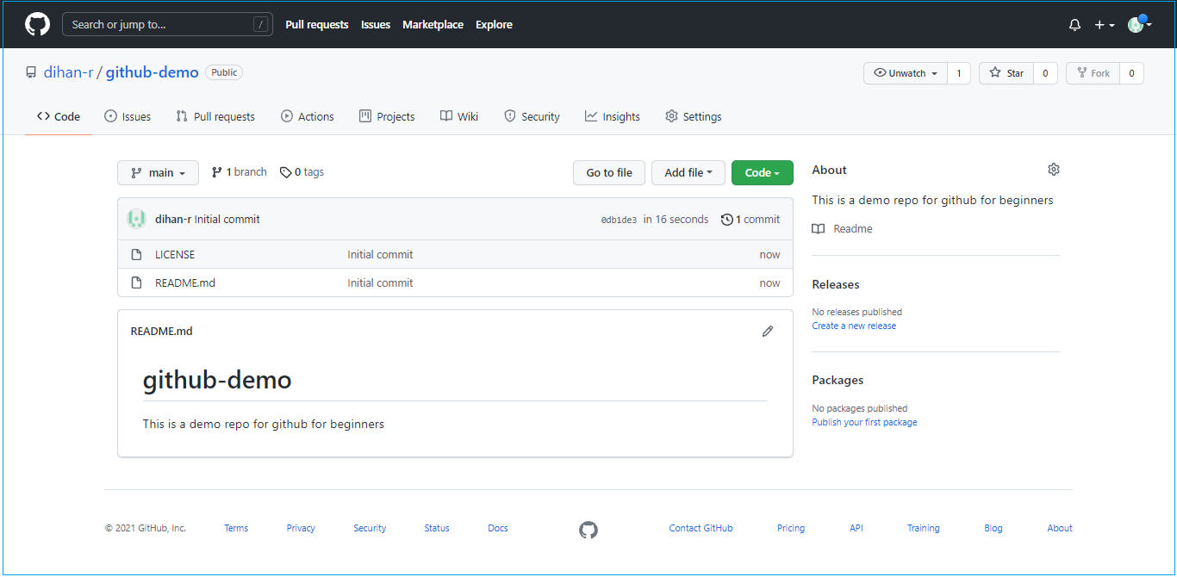Image resolution: width=1177 pixels, height=577 pixels.
Task: Switch to the repository Pull requests tab
Action: tap(215, 116)
